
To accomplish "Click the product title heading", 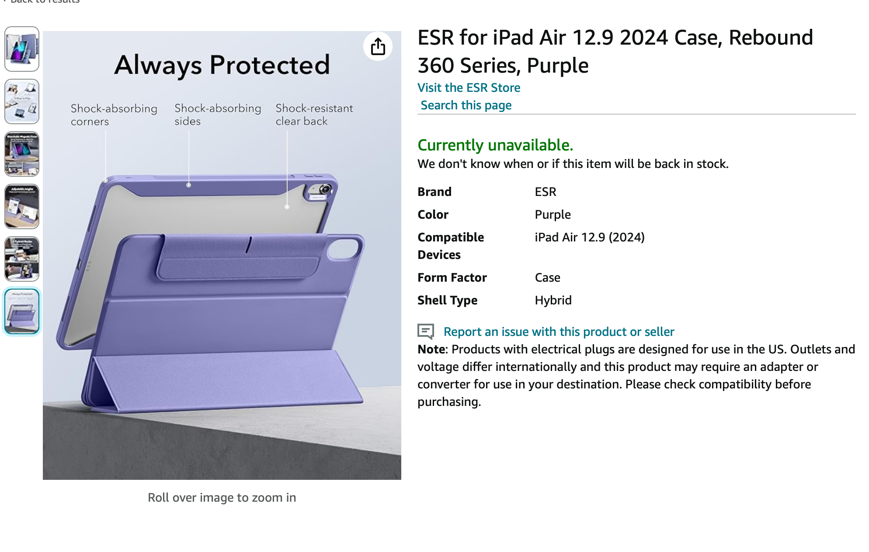I will click(x=615, y=51).
